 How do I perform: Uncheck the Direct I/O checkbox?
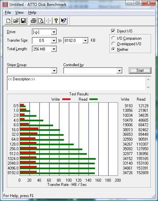(x=113, y=31)
